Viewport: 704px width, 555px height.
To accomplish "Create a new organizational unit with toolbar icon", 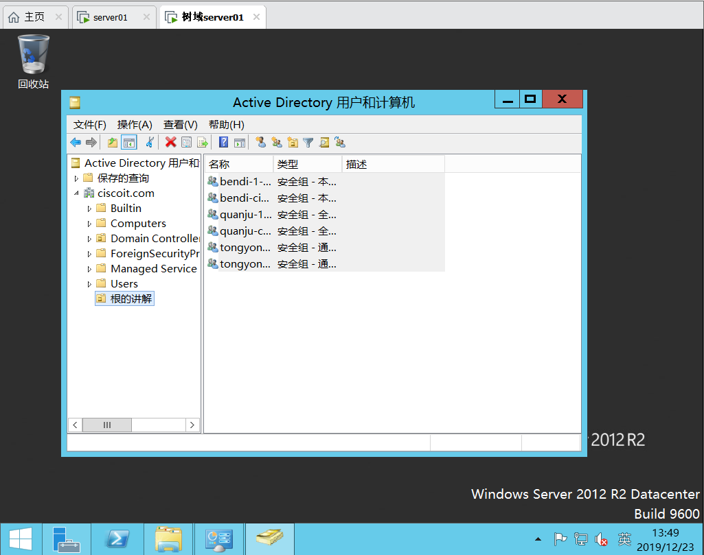I will click(293, 143).
